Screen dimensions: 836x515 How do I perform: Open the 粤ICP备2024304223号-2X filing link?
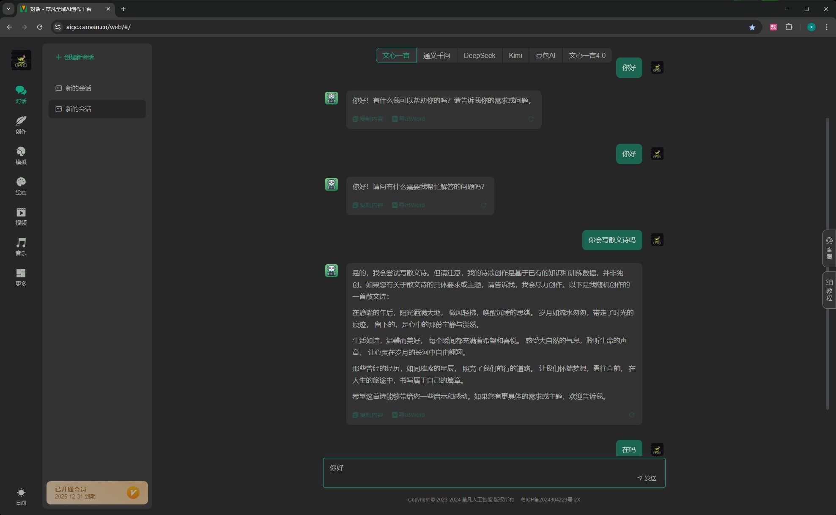coord(550,500)
